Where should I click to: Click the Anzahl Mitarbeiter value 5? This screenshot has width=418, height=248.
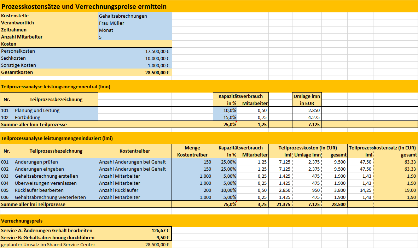click(135, 37)
